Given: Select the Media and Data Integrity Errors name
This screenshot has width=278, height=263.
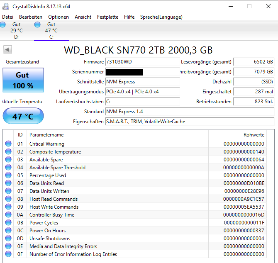Looking at the screenshot, I should click(x=63, y=246).
